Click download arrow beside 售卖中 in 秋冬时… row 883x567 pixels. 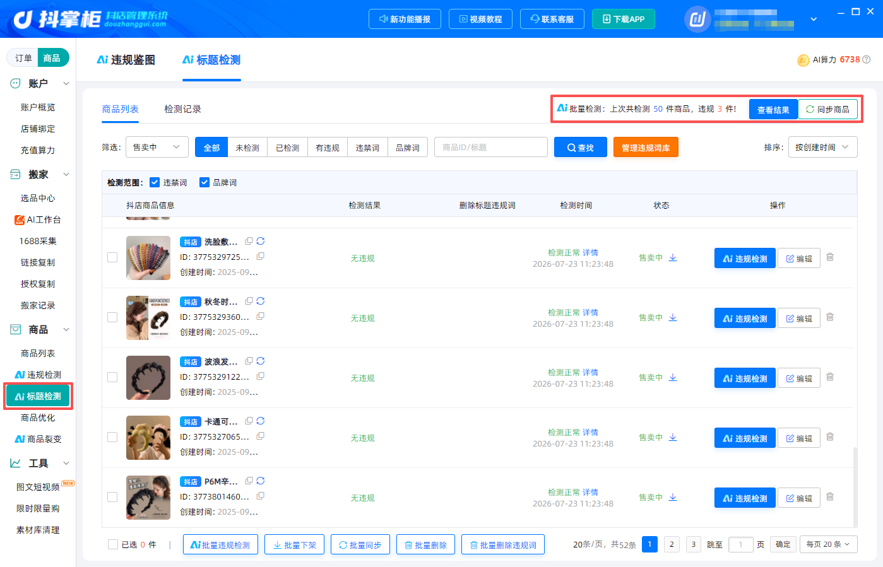(x=673, y=317)
